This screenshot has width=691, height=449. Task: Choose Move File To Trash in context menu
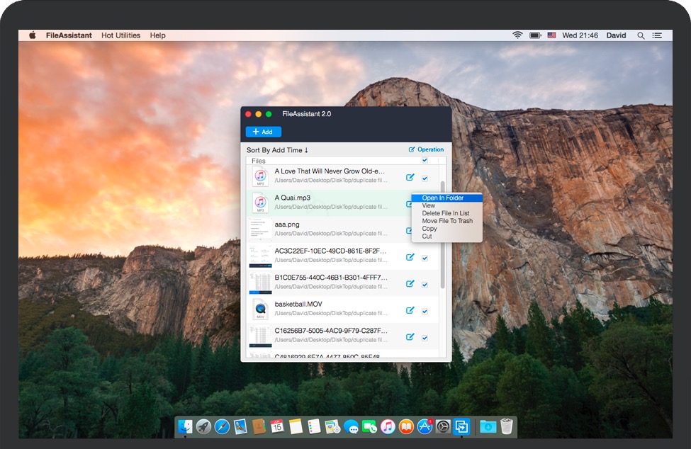[446, 221]
